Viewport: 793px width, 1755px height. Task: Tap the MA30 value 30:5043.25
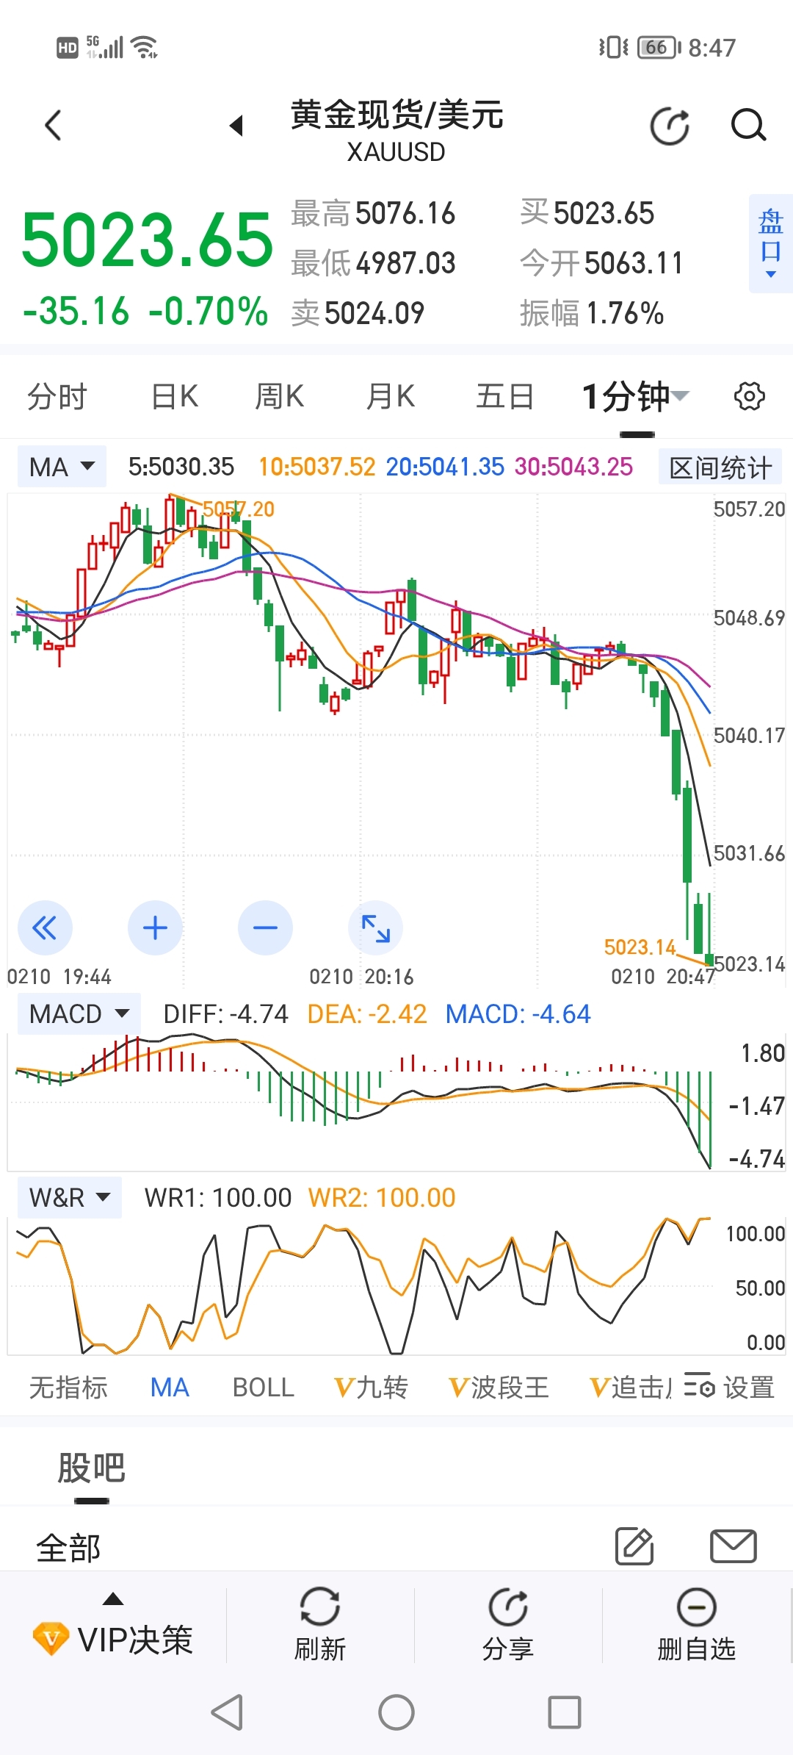[573, 467]
